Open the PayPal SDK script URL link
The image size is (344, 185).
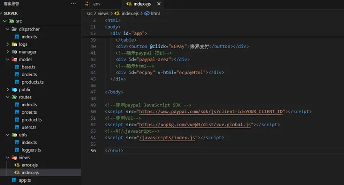[211, 112]
